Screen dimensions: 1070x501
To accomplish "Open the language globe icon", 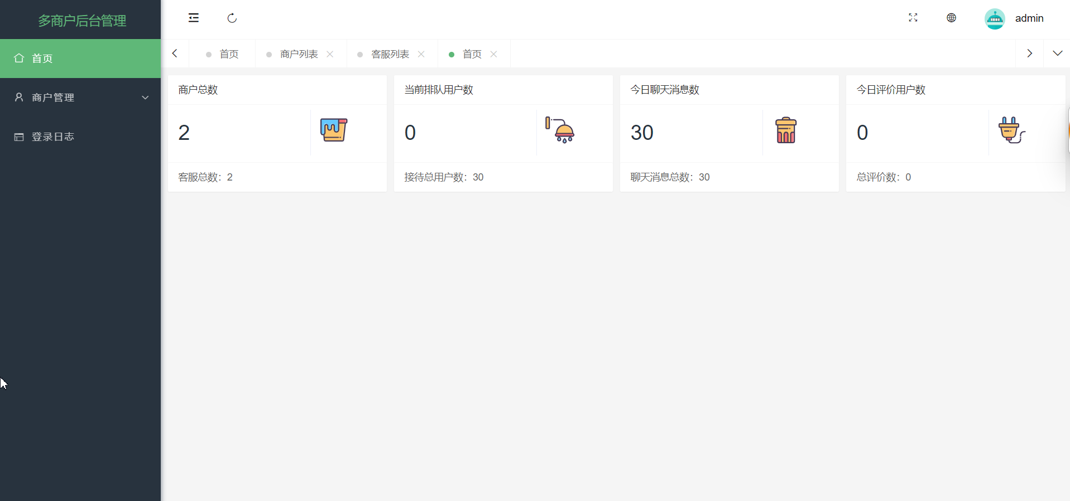I will coord(952,18).
